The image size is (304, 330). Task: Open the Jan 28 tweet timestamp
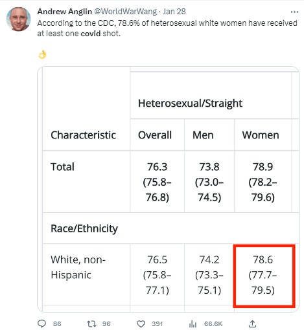coord(174,12)
